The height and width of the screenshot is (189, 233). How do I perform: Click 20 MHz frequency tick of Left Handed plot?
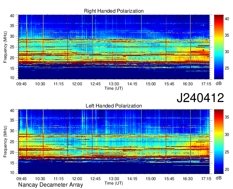(12, 152)
